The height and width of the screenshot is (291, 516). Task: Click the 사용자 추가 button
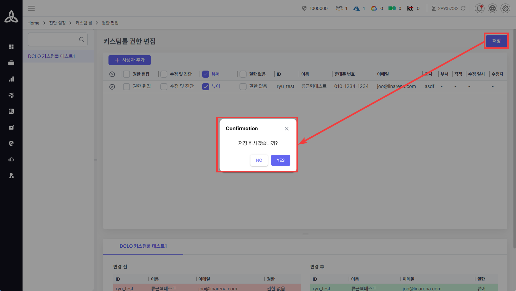tap(129, 60)
